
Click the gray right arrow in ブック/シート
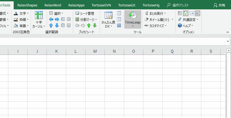tap(83, 26)
